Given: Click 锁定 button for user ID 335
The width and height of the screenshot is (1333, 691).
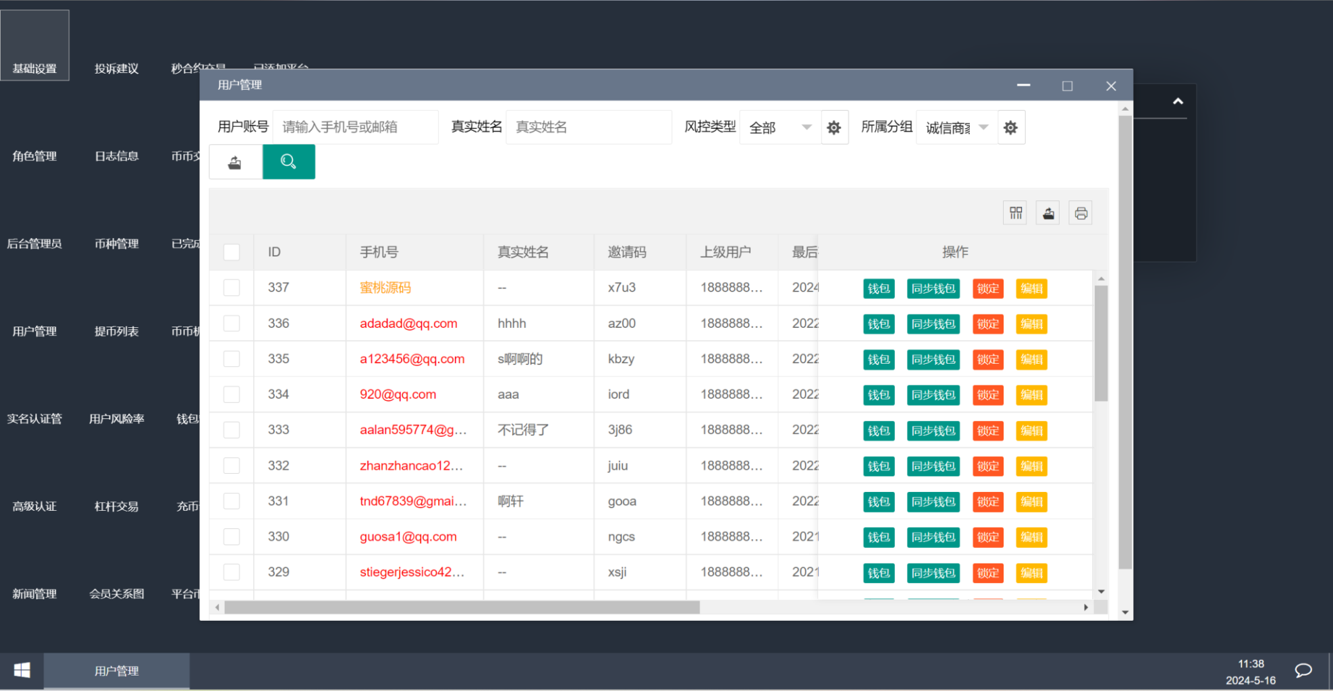Looking at the screenshot, I should point(987,360).
